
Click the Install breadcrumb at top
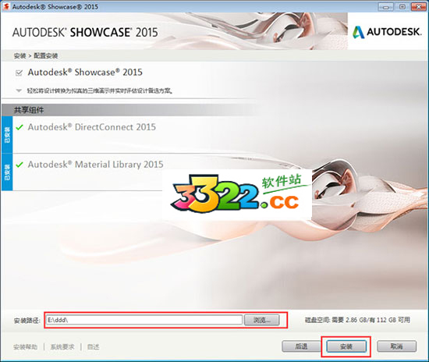pyautogui.click(x=19, y=56)
